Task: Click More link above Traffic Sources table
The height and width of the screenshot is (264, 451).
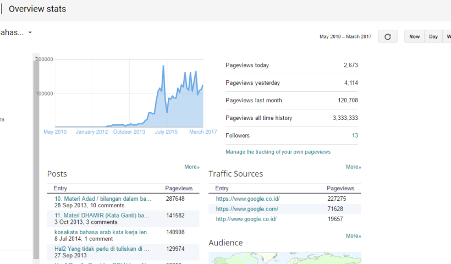Action: coord(353,167)
